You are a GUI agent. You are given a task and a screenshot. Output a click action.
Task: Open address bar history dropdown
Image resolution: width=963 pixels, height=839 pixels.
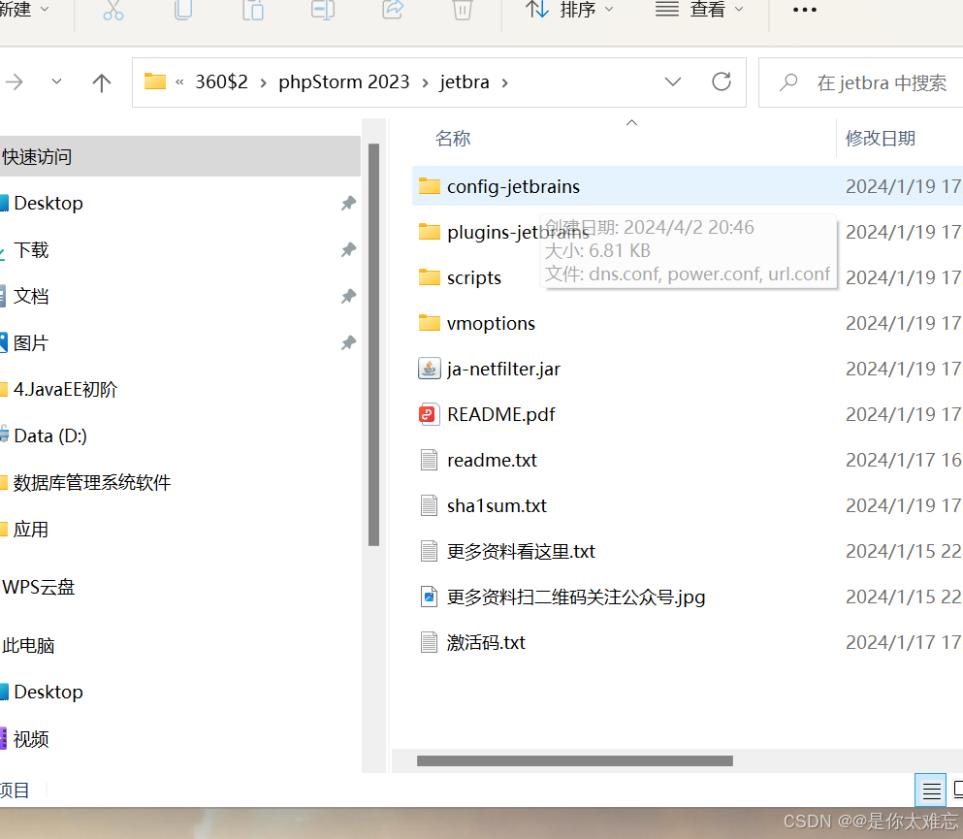click(x=673, y=81)
